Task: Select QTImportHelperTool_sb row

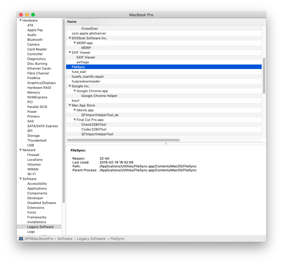Action: tap(164, 115)
